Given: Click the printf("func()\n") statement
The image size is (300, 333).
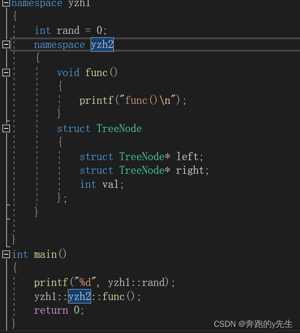Looking at the screenshot, I should coord(133,100).
